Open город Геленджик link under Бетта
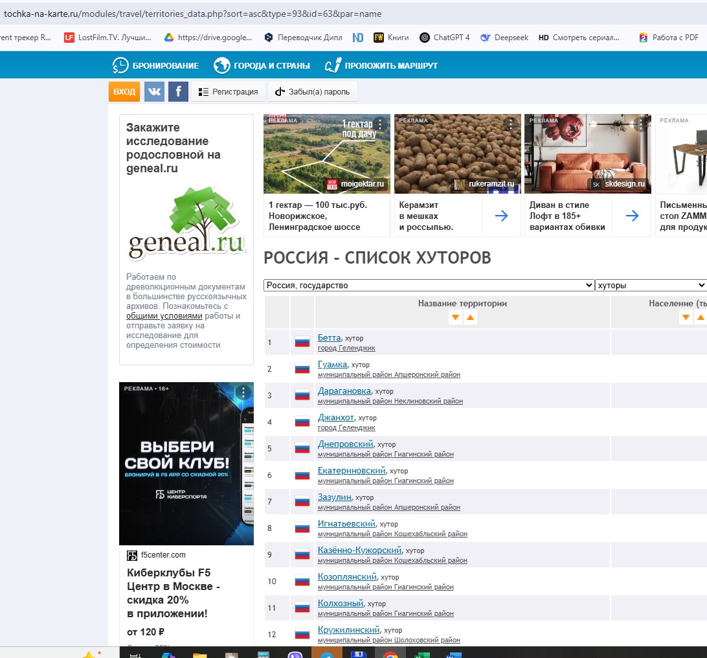 click(x=346, y=348)
